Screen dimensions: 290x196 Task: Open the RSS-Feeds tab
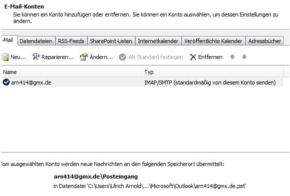point(71,41)
